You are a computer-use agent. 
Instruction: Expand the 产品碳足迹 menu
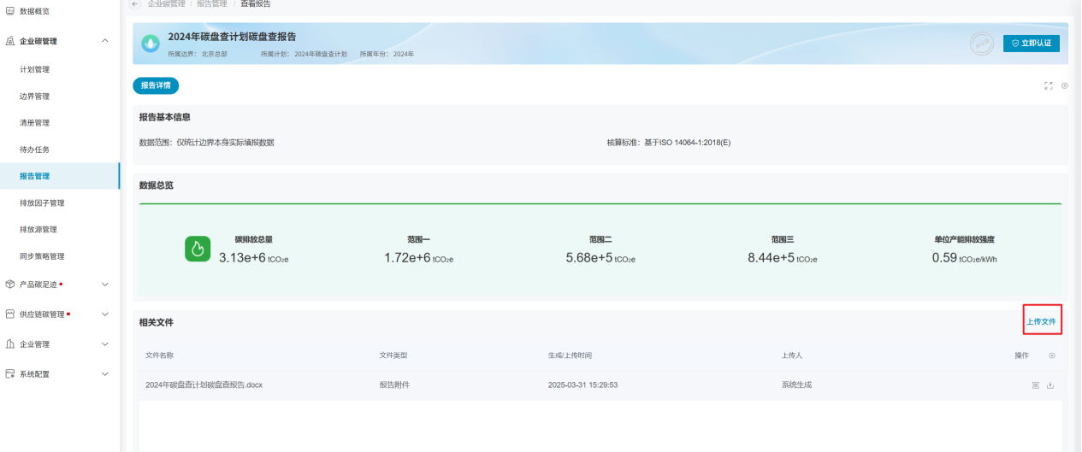[x=104, y=285]
